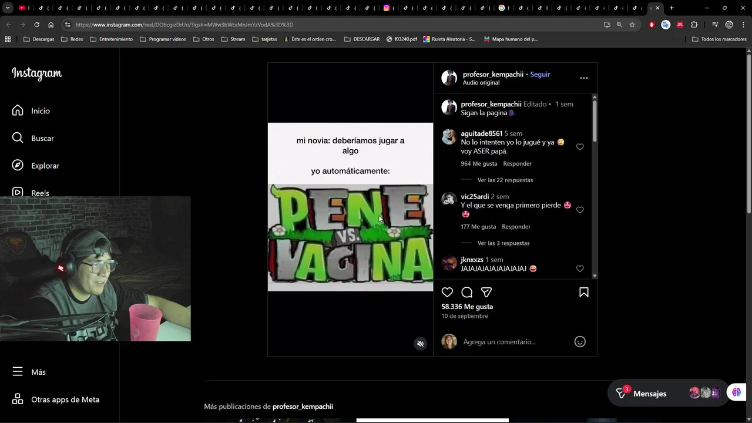This screenshot has width=752, height=423.
Task: Like jknxxzs's comment
Action: click(x=580, y=268)
